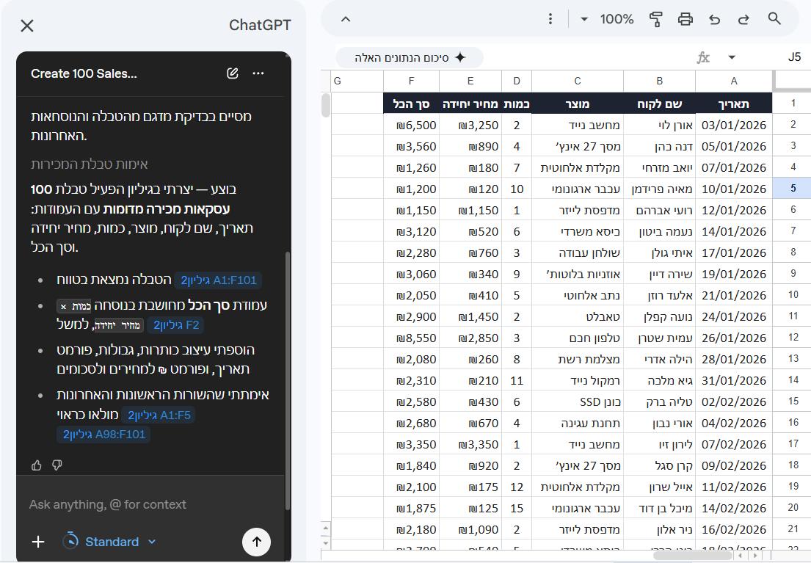Select column B header
This screenshot has height=563, width=811.
pyautogui.click(x=660, y=81)
